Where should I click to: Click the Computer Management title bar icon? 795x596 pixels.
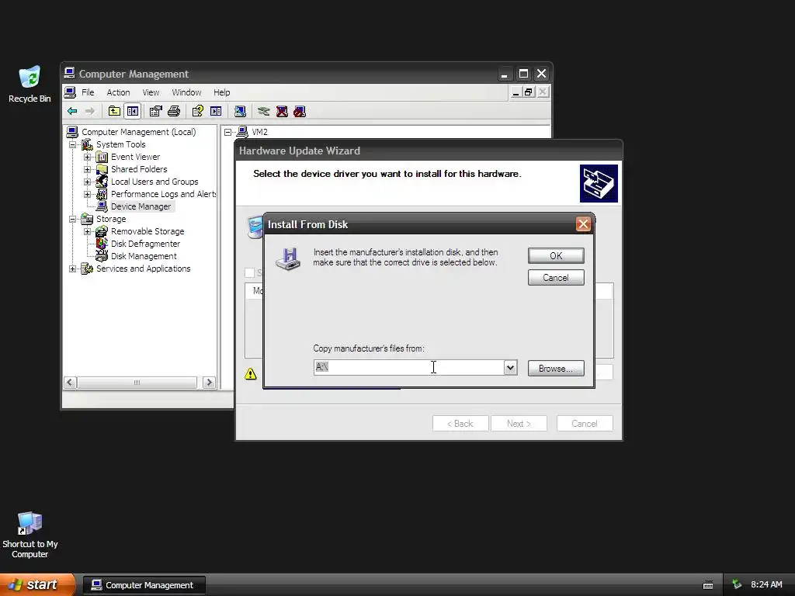tap(69, 74)
